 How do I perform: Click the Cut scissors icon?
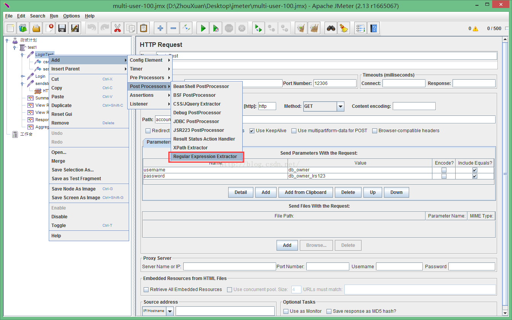(x=118, y=28)
